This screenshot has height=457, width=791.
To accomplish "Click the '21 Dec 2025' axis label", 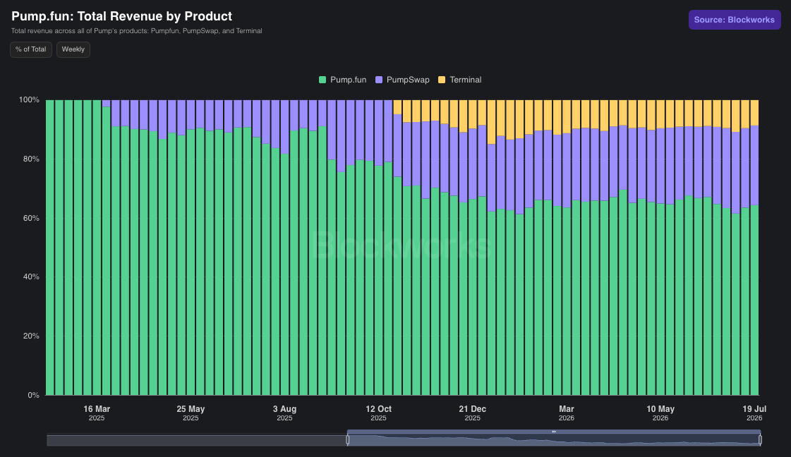I will click(473, 413).
